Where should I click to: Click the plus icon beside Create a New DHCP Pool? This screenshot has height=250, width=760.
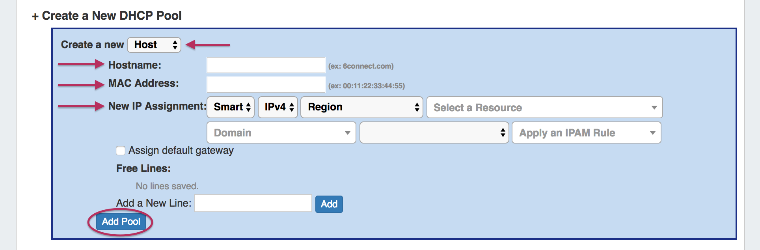coord(35,16)
